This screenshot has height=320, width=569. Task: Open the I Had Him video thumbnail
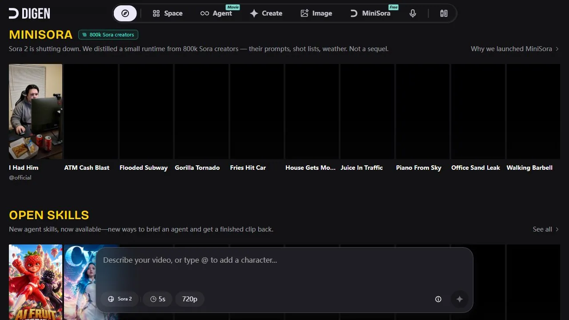pos(36,112)
